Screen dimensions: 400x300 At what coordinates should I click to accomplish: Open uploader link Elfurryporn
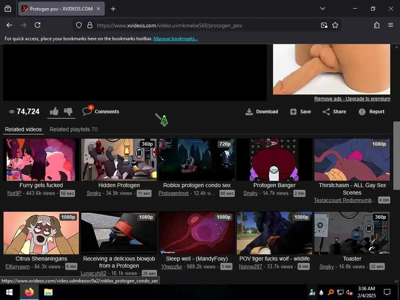(17, 266)
